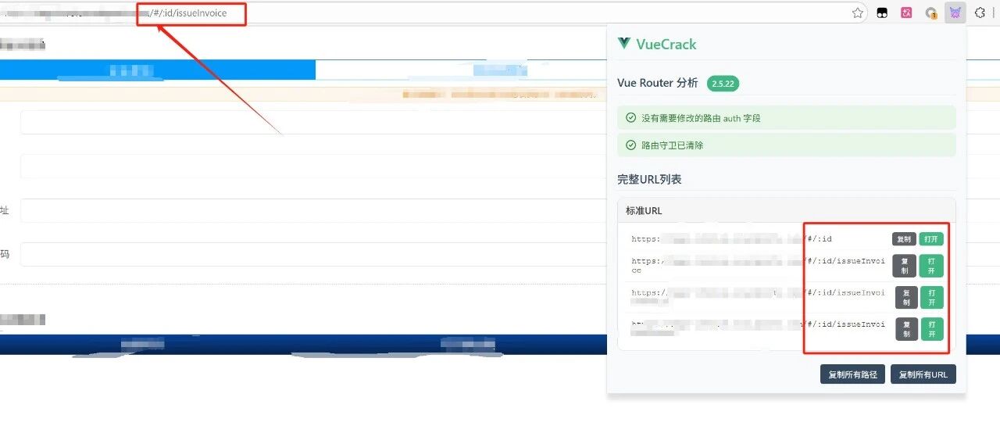This screenshot has height=426, width=1000.
Task: Click the https URL text ending #/:id
Action: click(x=732, y=239)
